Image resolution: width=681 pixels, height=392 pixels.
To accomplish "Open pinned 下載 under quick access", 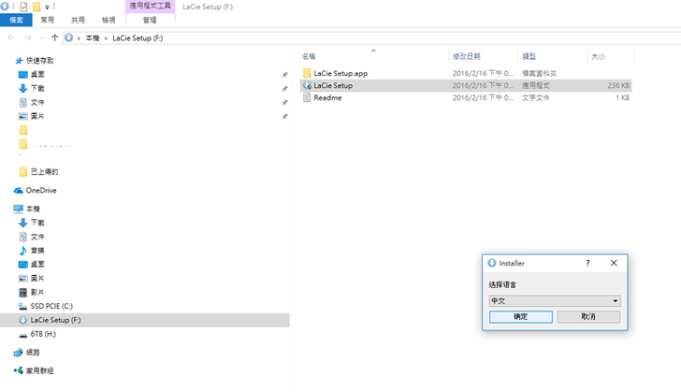I will click(x=37, y=88).
